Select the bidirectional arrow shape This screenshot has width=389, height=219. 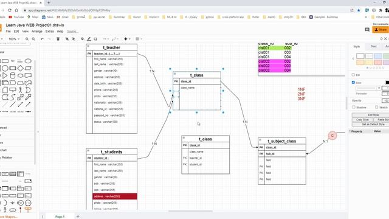coord(20,97)
